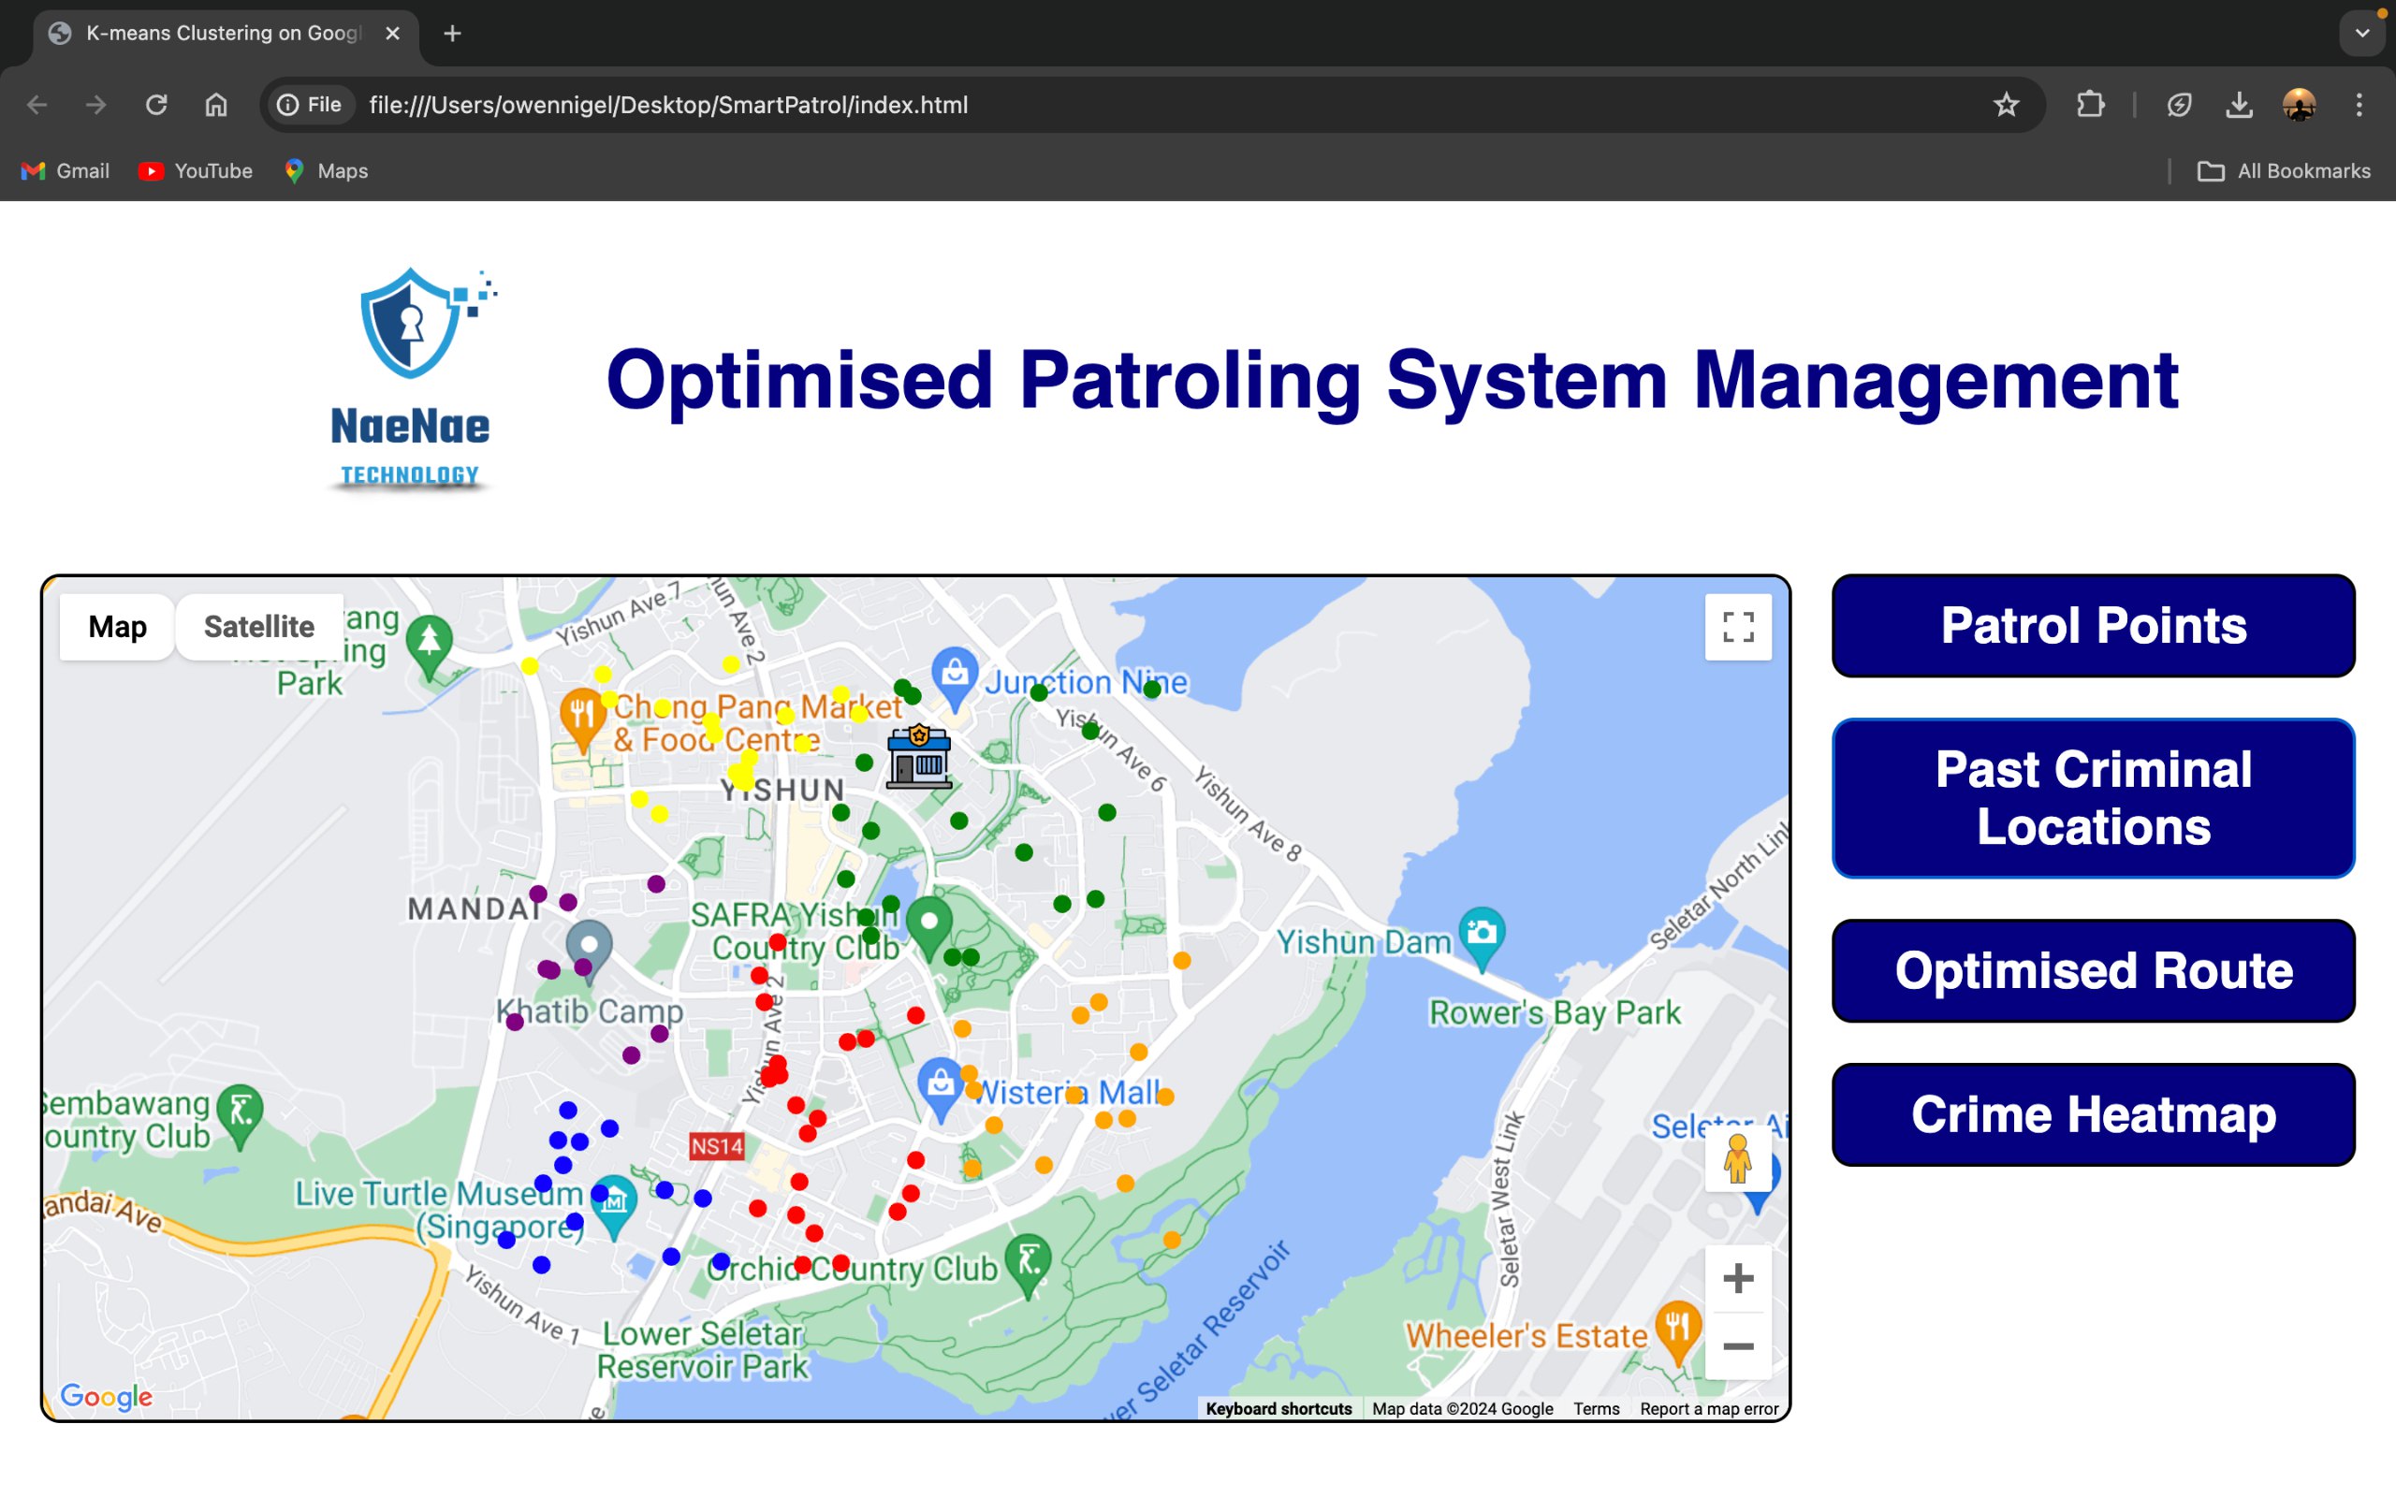
Task: Click Chong Pang Market food marker
Action: pyautogui.click(x=582, y=715)
